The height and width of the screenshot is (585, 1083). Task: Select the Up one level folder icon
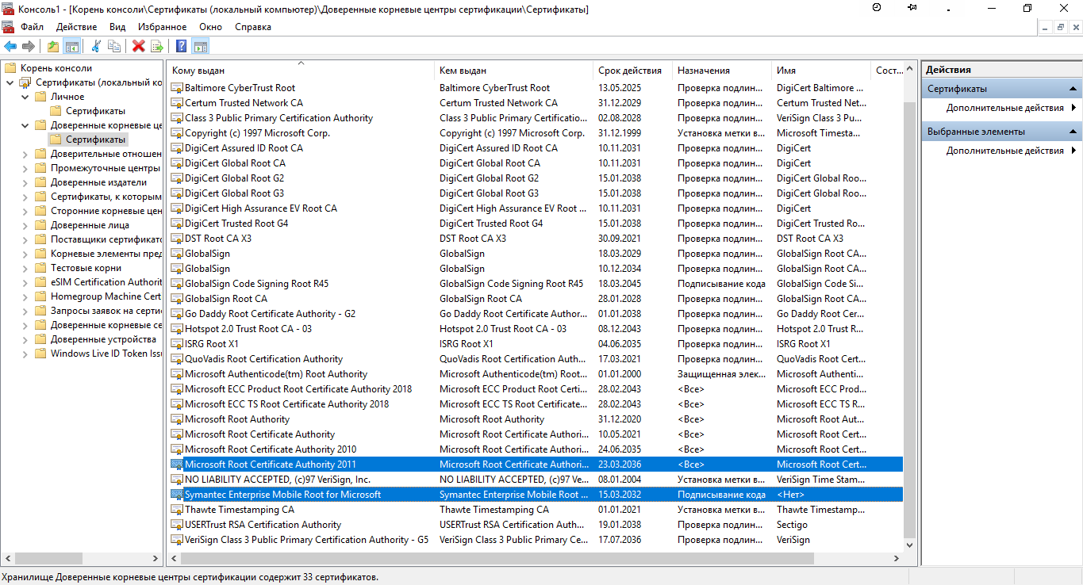point(52,45)
